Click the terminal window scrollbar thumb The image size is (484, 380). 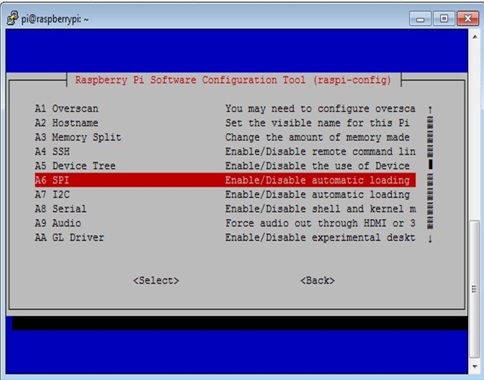[x=475, y=289]
